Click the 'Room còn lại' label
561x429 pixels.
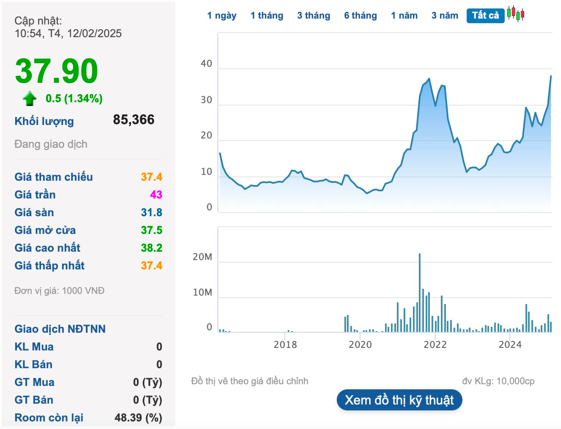coord(49,418)
